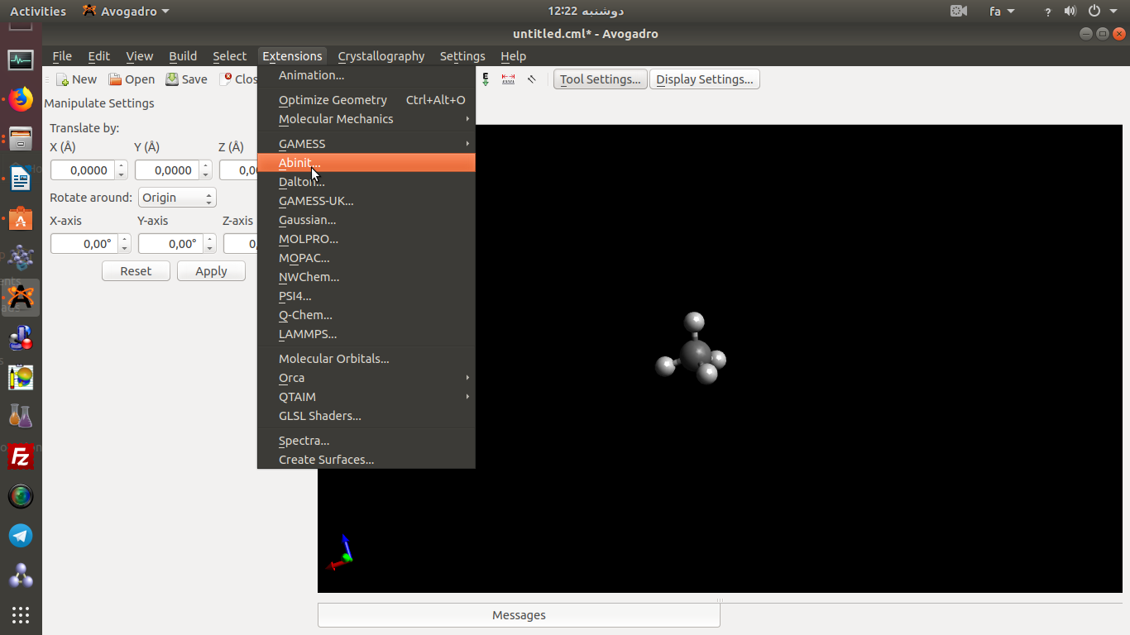Launch FileZilla from the dock
The width and height of the screenshot is (1130, 635).
(x=21, y=456)
